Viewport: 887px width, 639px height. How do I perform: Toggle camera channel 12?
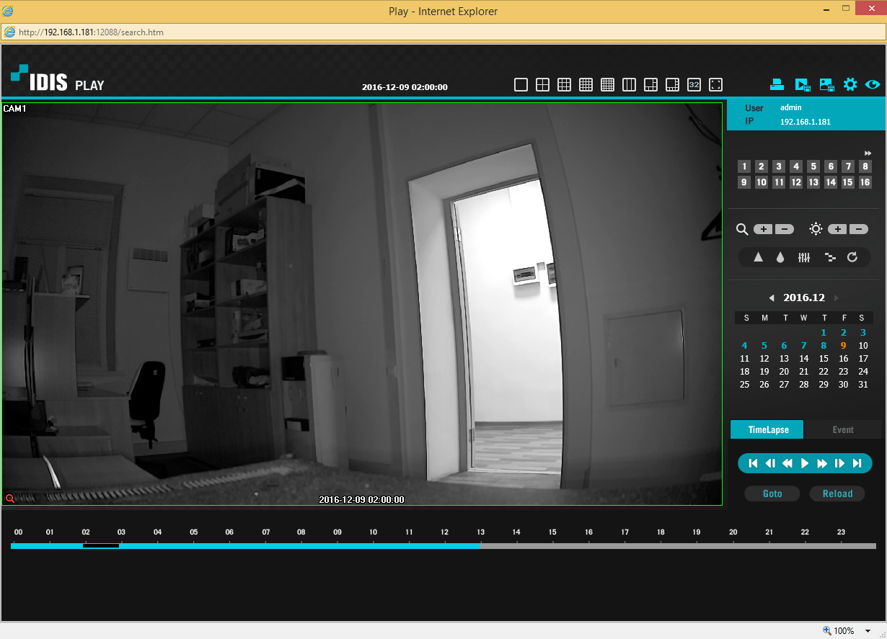796,182
